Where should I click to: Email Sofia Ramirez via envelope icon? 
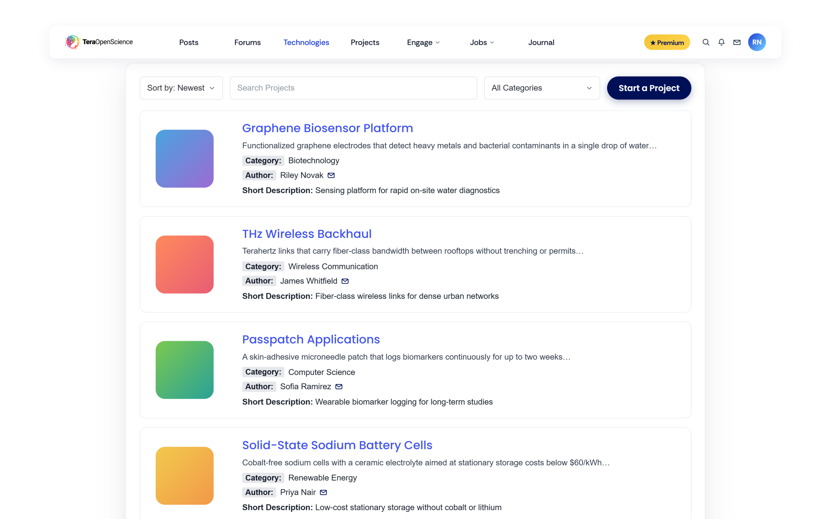tap(339, 387)
